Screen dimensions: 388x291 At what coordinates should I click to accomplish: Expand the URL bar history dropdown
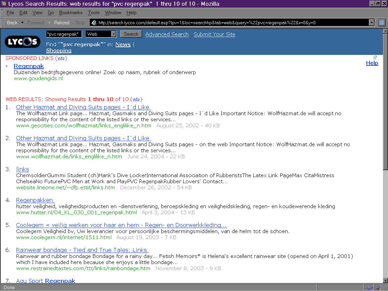coord(371,23)
